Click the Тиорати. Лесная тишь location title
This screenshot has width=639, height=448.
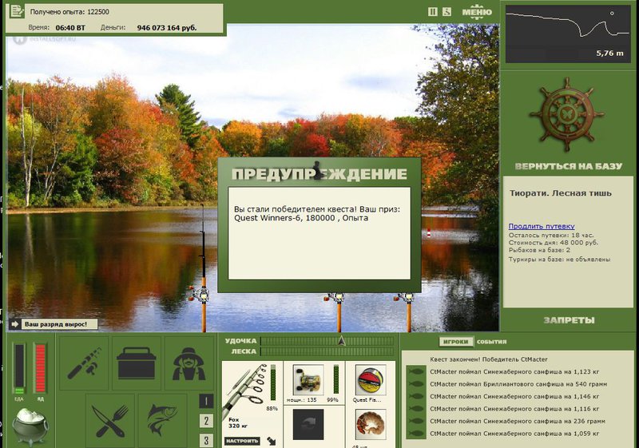pyautogui.click(x=561, y=193)
